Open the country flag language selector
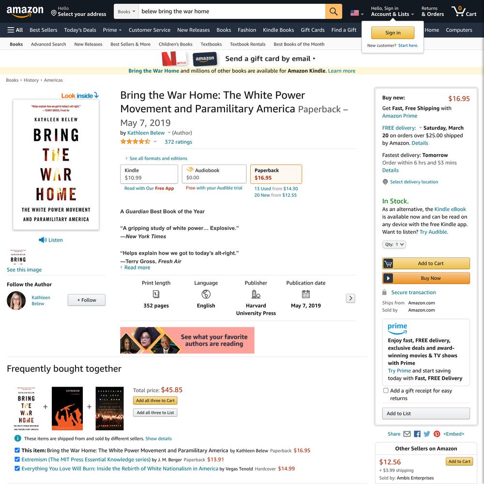The width and height of the screenshot is (484, 484). tap(357, 13)
